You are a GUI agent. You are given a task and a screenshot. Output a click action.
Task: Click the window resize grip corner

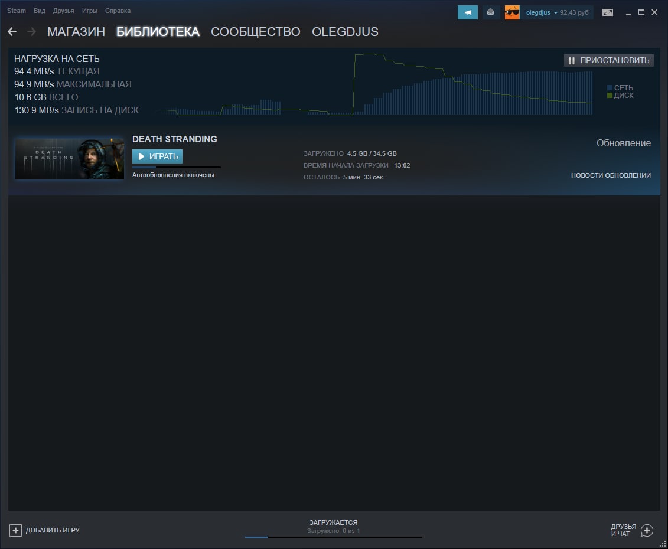tap(663, 544)
